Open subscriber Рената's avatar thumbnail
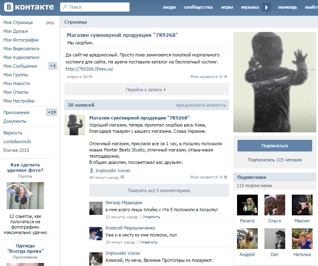This screenshot has width=318, height=266. tap(247, 205)
